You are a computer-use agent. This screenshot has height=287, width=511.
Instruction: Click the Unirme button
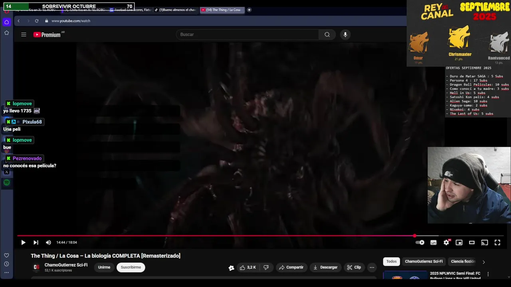coord(104,267)
